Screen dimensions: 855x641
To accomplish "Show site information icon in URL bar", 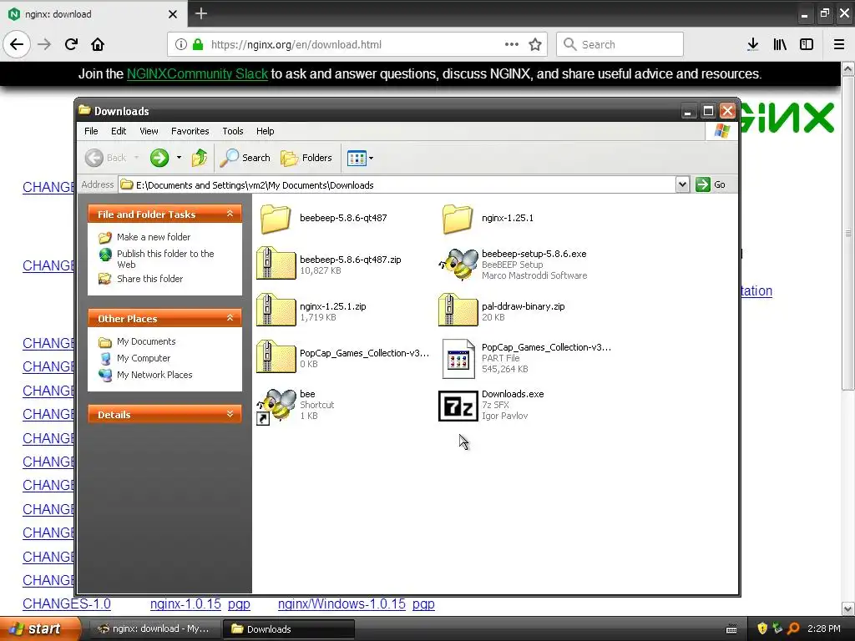I will coord(180,44).
